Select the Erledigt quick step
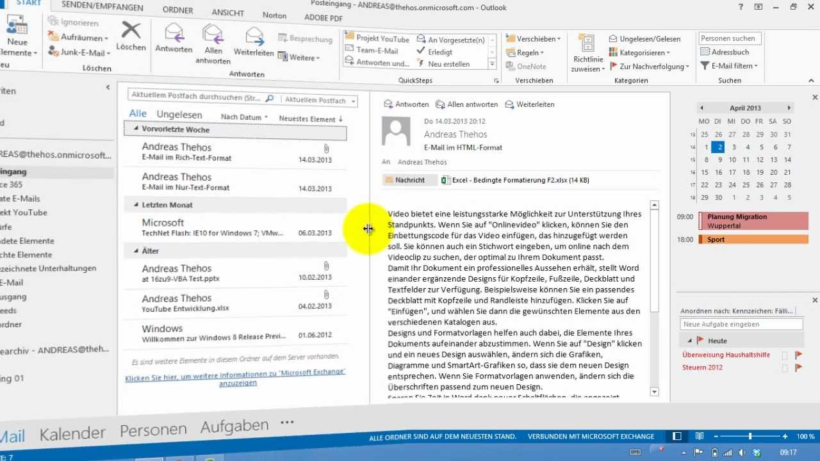Viewport: 820px width, 461px height. [435, 52]
